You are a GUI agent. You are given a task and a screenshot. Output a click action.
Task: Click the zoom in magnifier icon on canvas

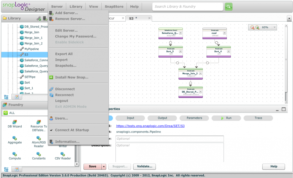pyautogui.click(x=257, y=27)
